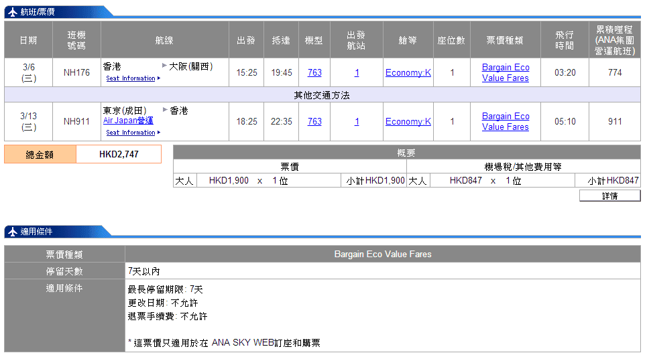Open the Air Japan營運 operator link
Image resolution: width=647 pixels, height=359 pixels.
(128, 121)
